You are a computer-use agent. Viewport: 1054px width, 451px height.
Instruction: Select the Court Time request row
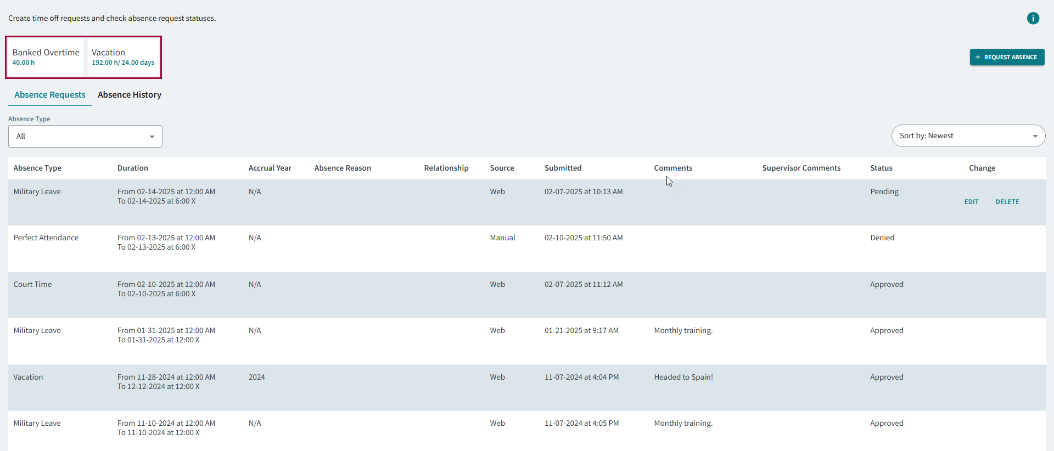33,284
